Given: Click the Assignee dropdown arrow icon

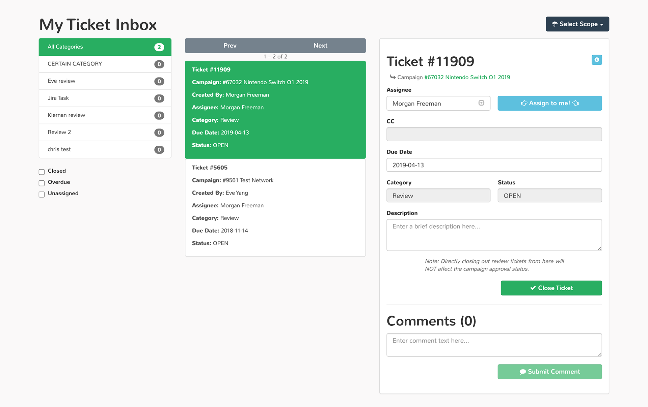Looking at the screenshot, I should [481, 103].
